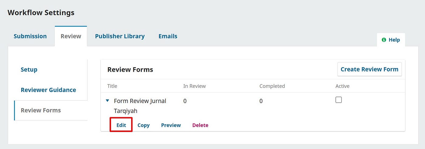Select the Review tab
Screen dimensions: 425x149
[x=71, y=36]
